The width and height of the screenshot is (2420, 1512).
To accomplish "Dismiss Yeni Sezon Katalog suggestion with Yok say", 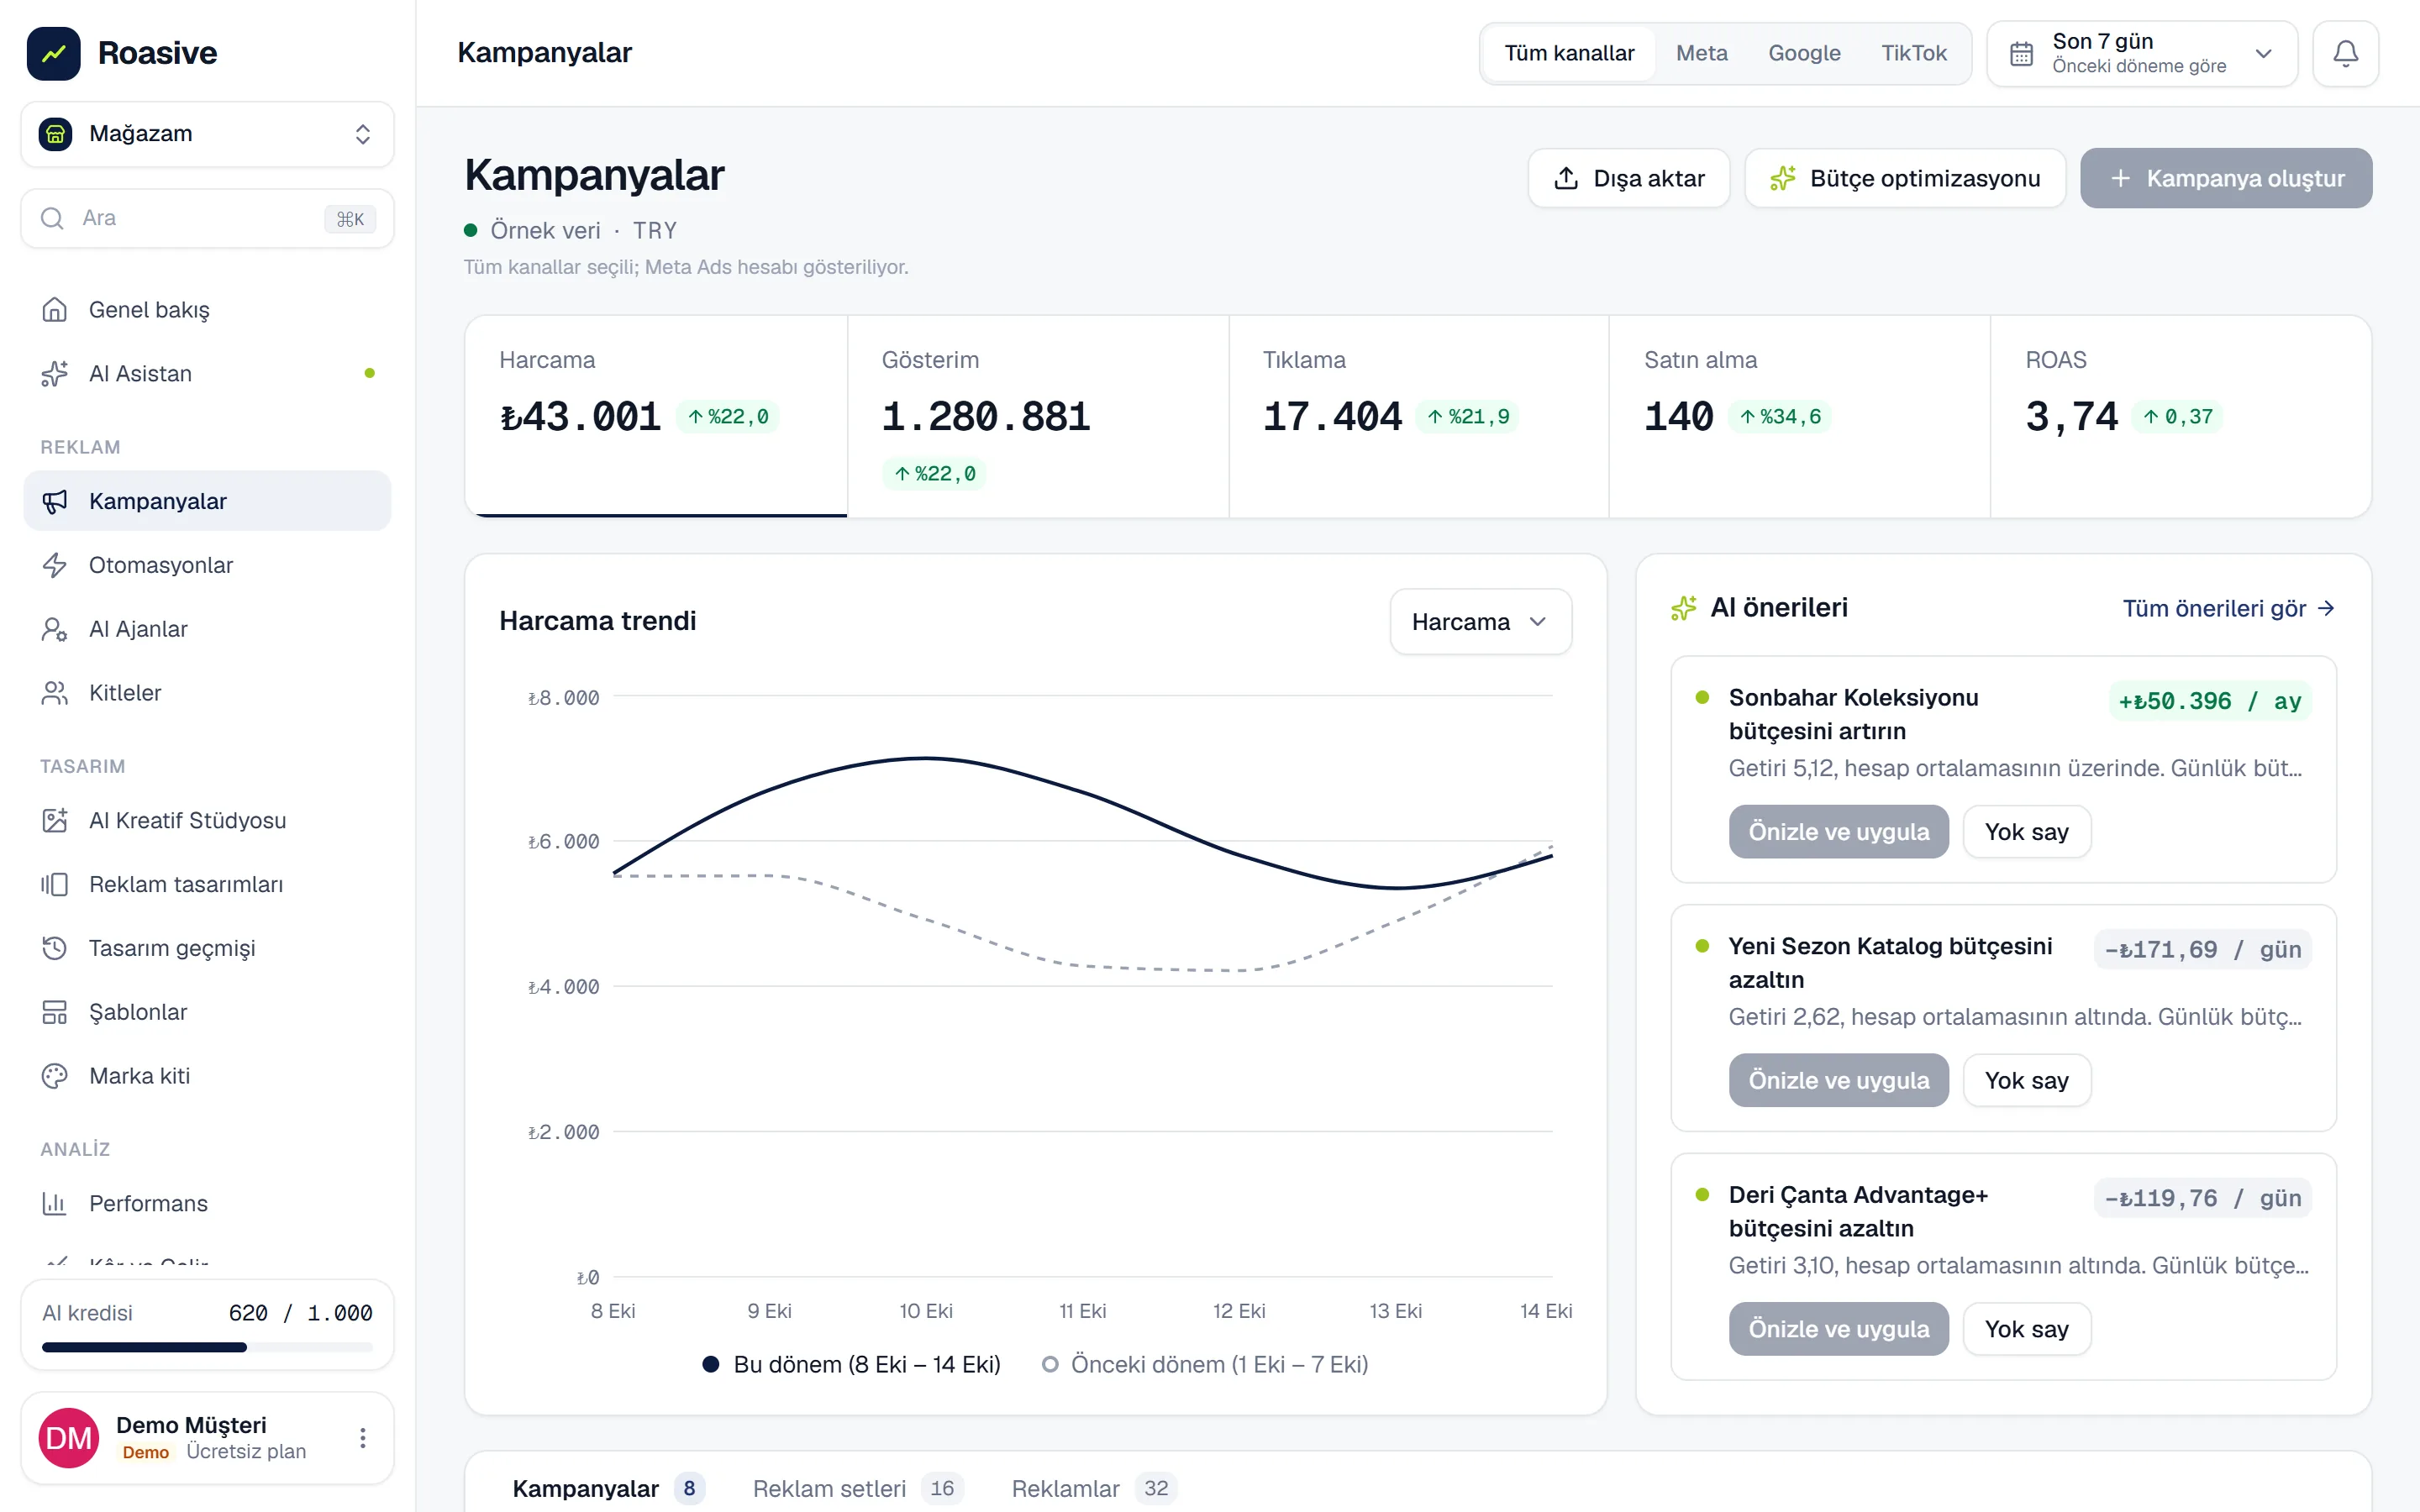I will click(x=2026, y=1080).
